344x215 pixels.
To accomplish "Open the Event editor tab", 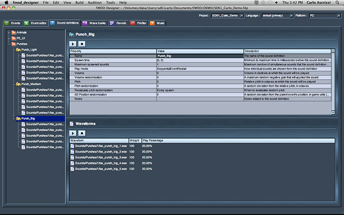I will (35, 23).
